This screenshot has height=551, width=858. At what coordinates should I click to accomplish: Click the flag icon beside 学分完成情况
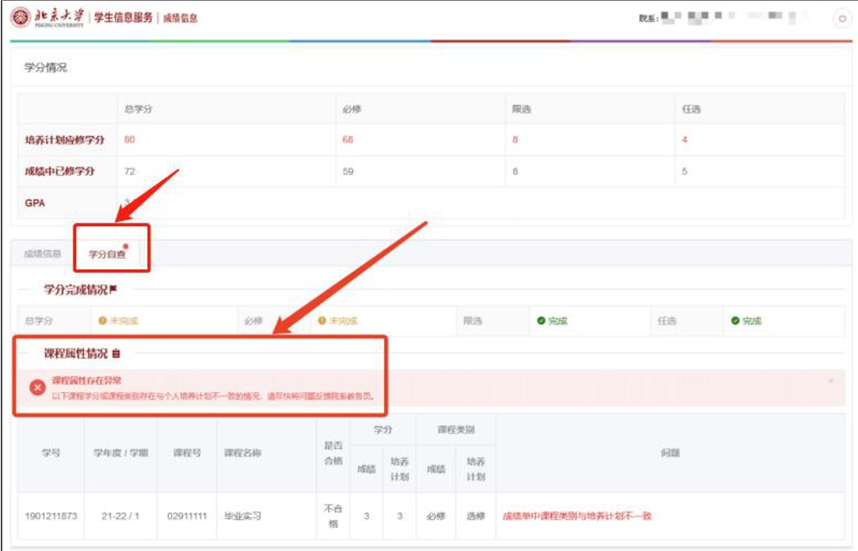click(x=114, y=290)
